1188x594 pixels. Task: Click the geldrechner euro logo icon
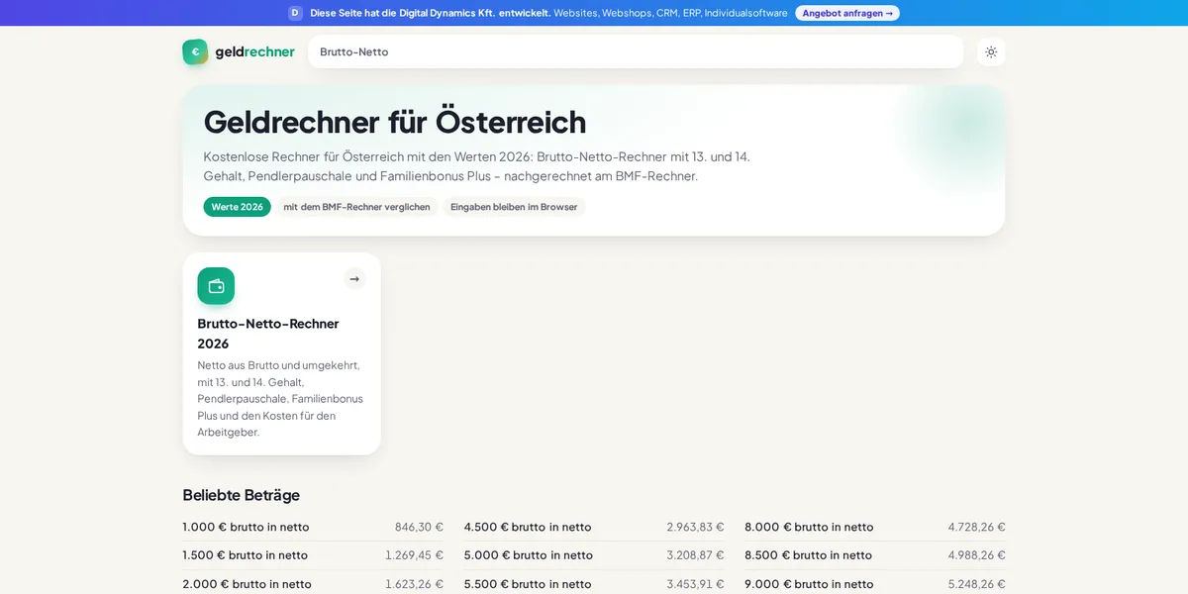pos(195,51)
